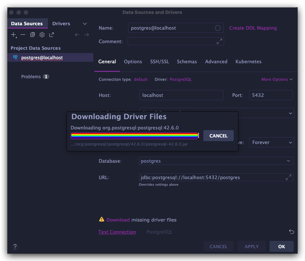Click the make global export arrow icon
Viewport: 305px width, 261px height.
pyautogui.click(x=52, y=35)
